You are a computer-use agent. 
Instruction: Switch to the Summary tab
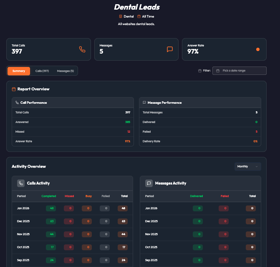point(19,71)
